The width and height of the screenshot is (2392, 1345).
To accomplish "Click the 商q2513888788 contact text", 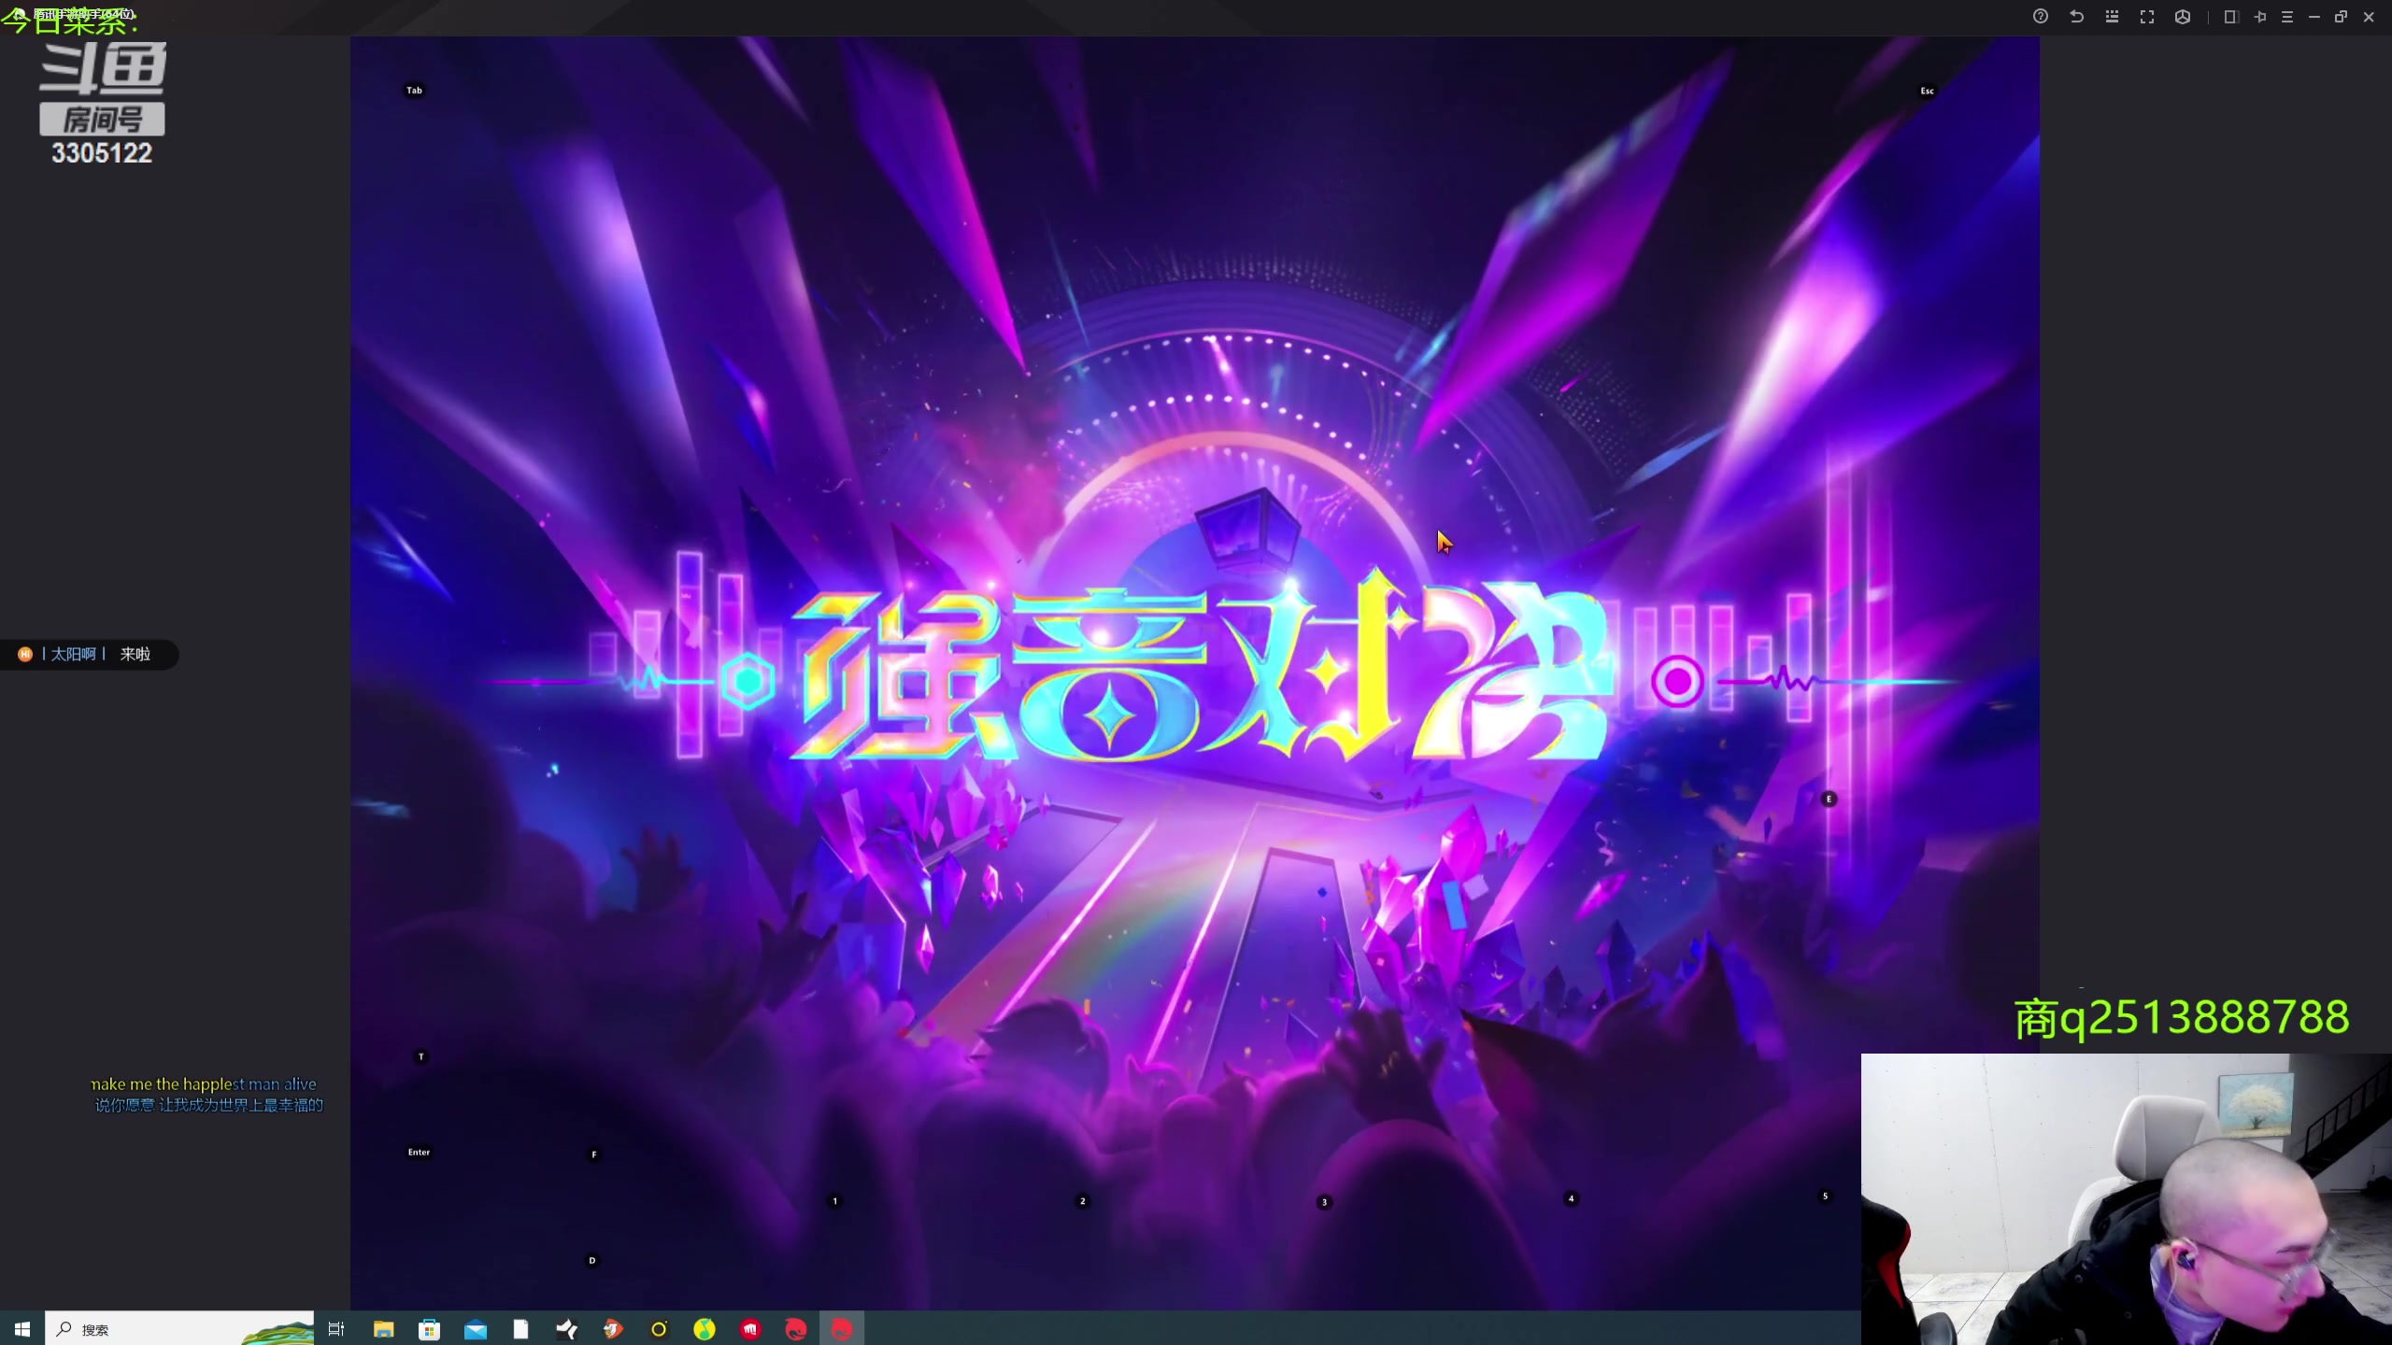I will click(2182, 1018).
